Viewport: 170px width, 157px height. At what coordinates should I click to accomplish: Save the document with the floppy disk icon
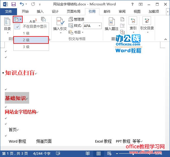click(x=14, y=4)
